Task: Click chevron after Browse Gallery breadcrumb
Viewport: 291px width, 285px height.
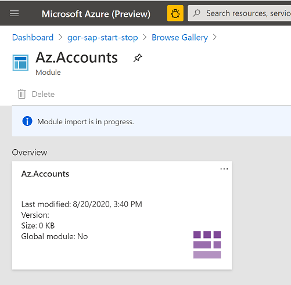Action: (x=214, y=37)
